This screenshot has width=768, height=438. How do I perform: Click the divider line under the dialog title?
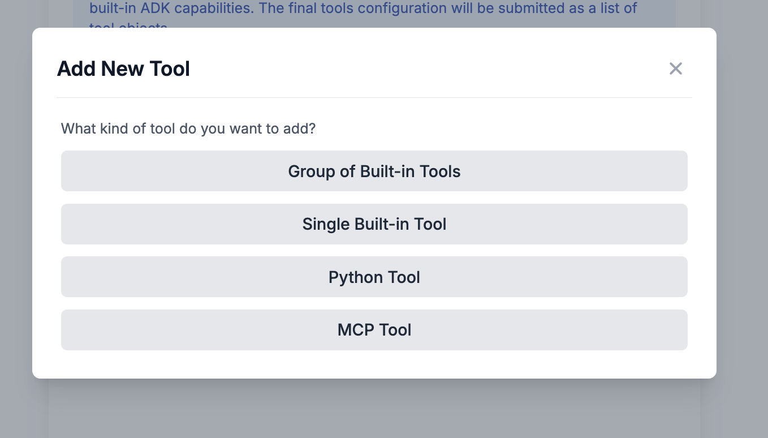(x=374, y=97)
